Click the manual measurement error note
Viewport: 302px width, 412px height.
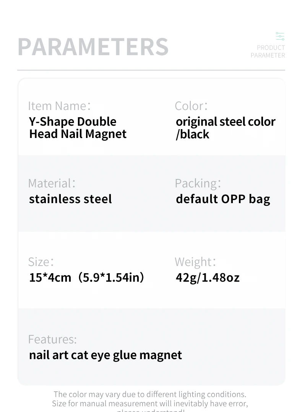pos(150,404)
